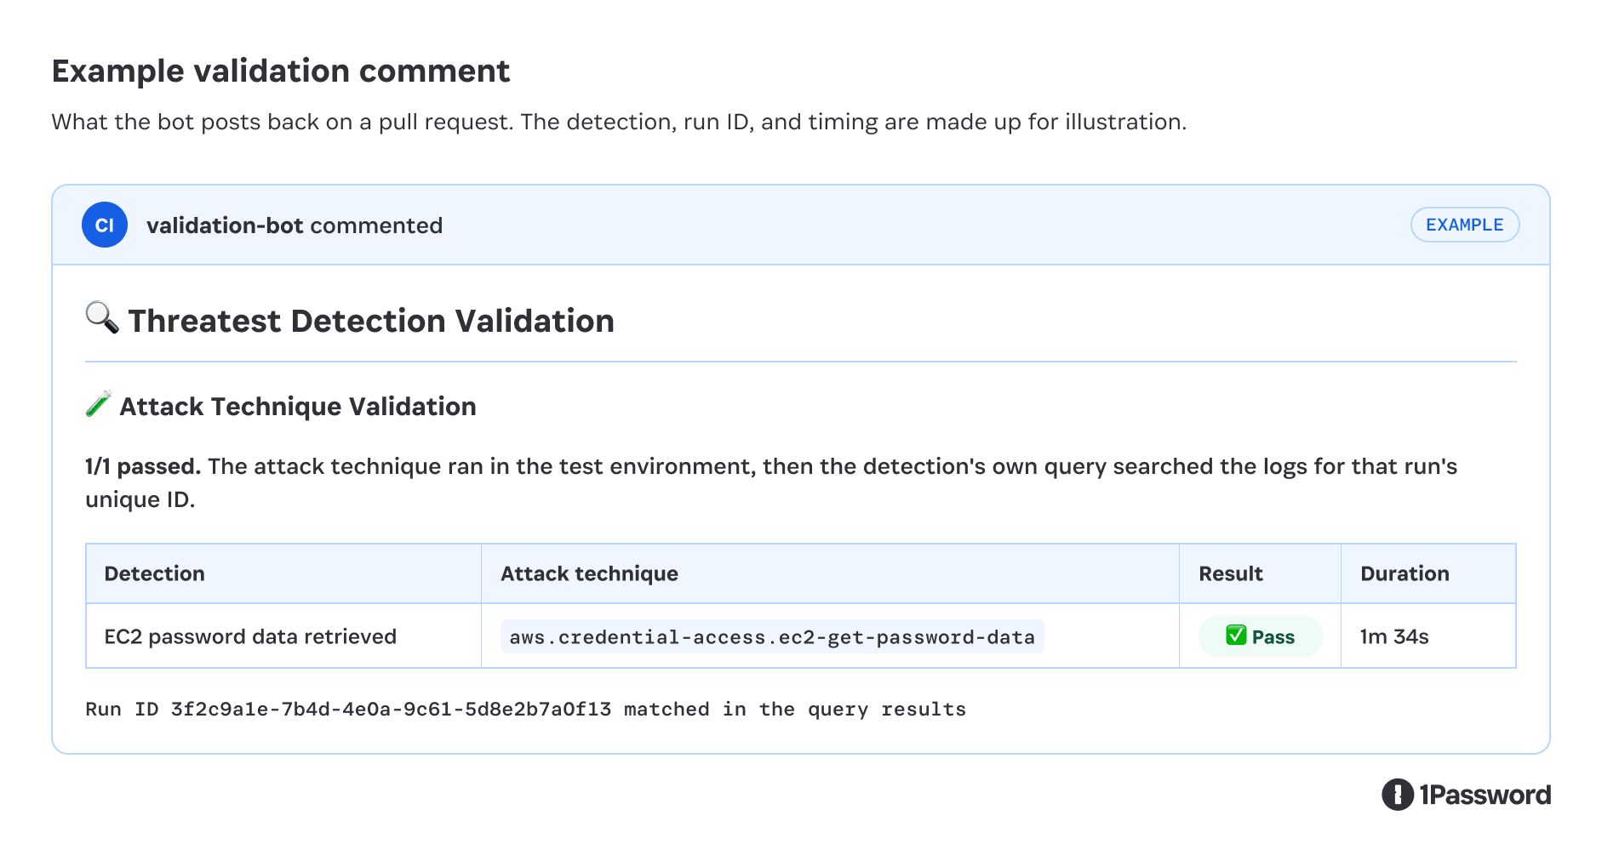1602x861 pixels.
Task: Click the blue CI avatar icon
Action: click(105, 225)
